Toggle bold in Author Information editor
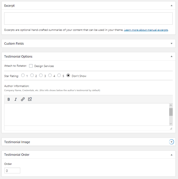 click(x=9, y=99)
